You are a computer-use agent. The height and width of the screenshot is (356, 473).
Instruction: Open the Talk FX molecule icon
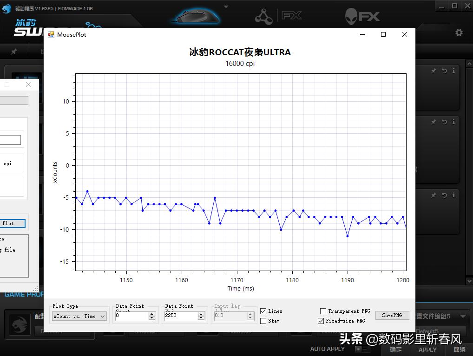263,17
